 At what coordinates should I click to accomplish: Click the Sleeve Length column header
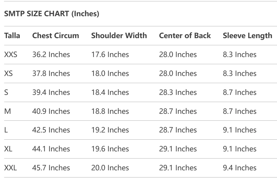tap(248, 36)
